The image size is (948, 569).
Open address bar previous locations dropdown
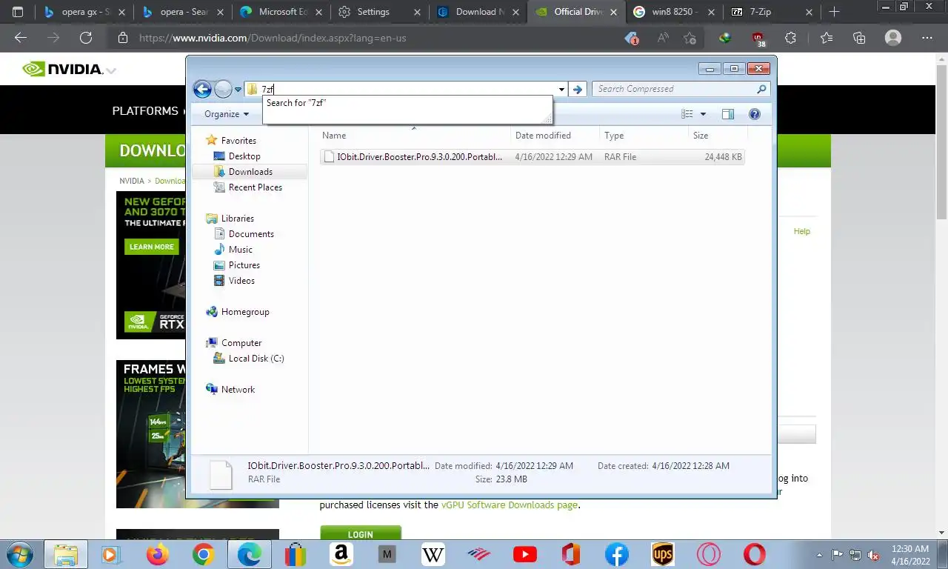[561, 90]
